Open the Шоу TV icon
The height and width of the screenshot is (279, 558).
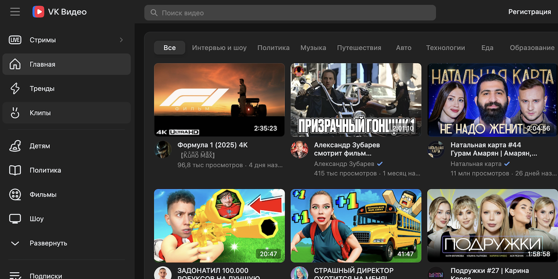click(x=15, y=219)
